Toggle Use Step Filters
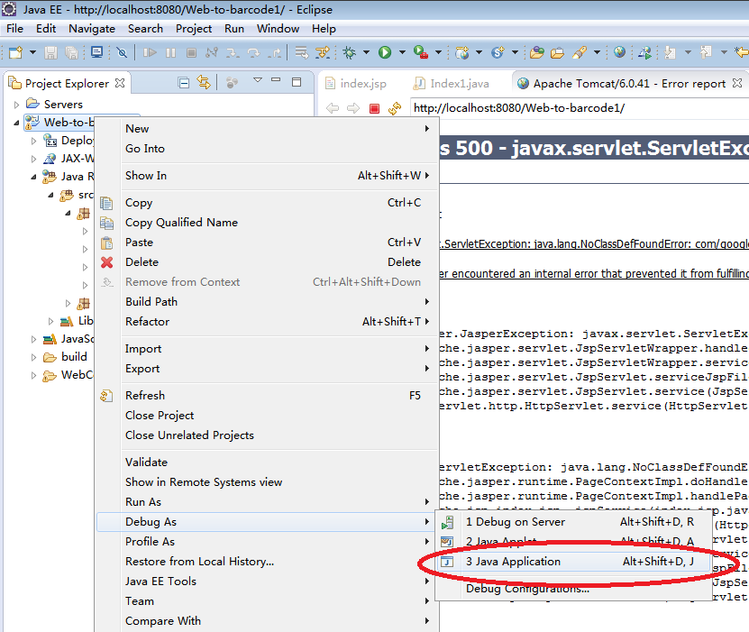This screenshot has height=632, width=749. pos(323,52)
